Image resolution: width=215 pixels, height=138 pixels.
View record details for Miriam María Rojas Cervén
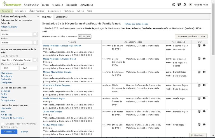(199, 72)
